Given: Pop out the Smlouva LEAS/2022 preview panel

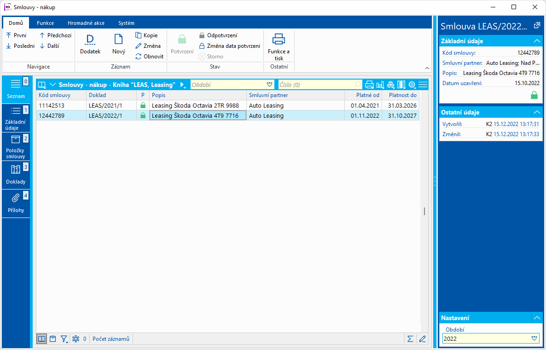Looking at the screenshot, I should [x=537, y=25].
